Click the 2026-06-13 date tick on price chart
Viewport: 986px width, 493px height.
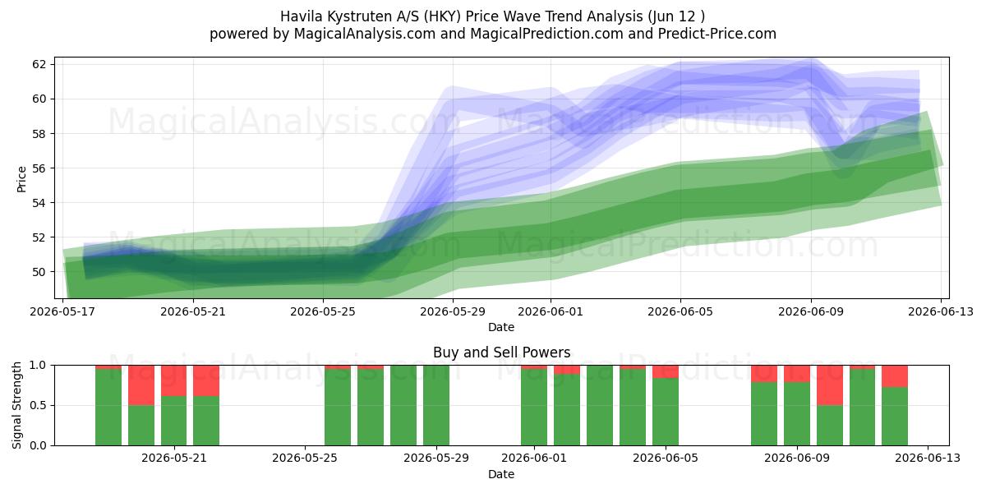(x=941, y=311)
